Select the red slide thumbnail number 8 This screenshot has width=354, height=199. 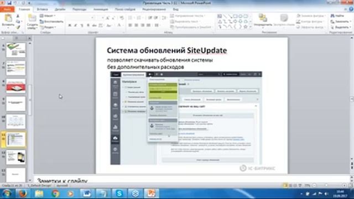(x=16, y=86)
